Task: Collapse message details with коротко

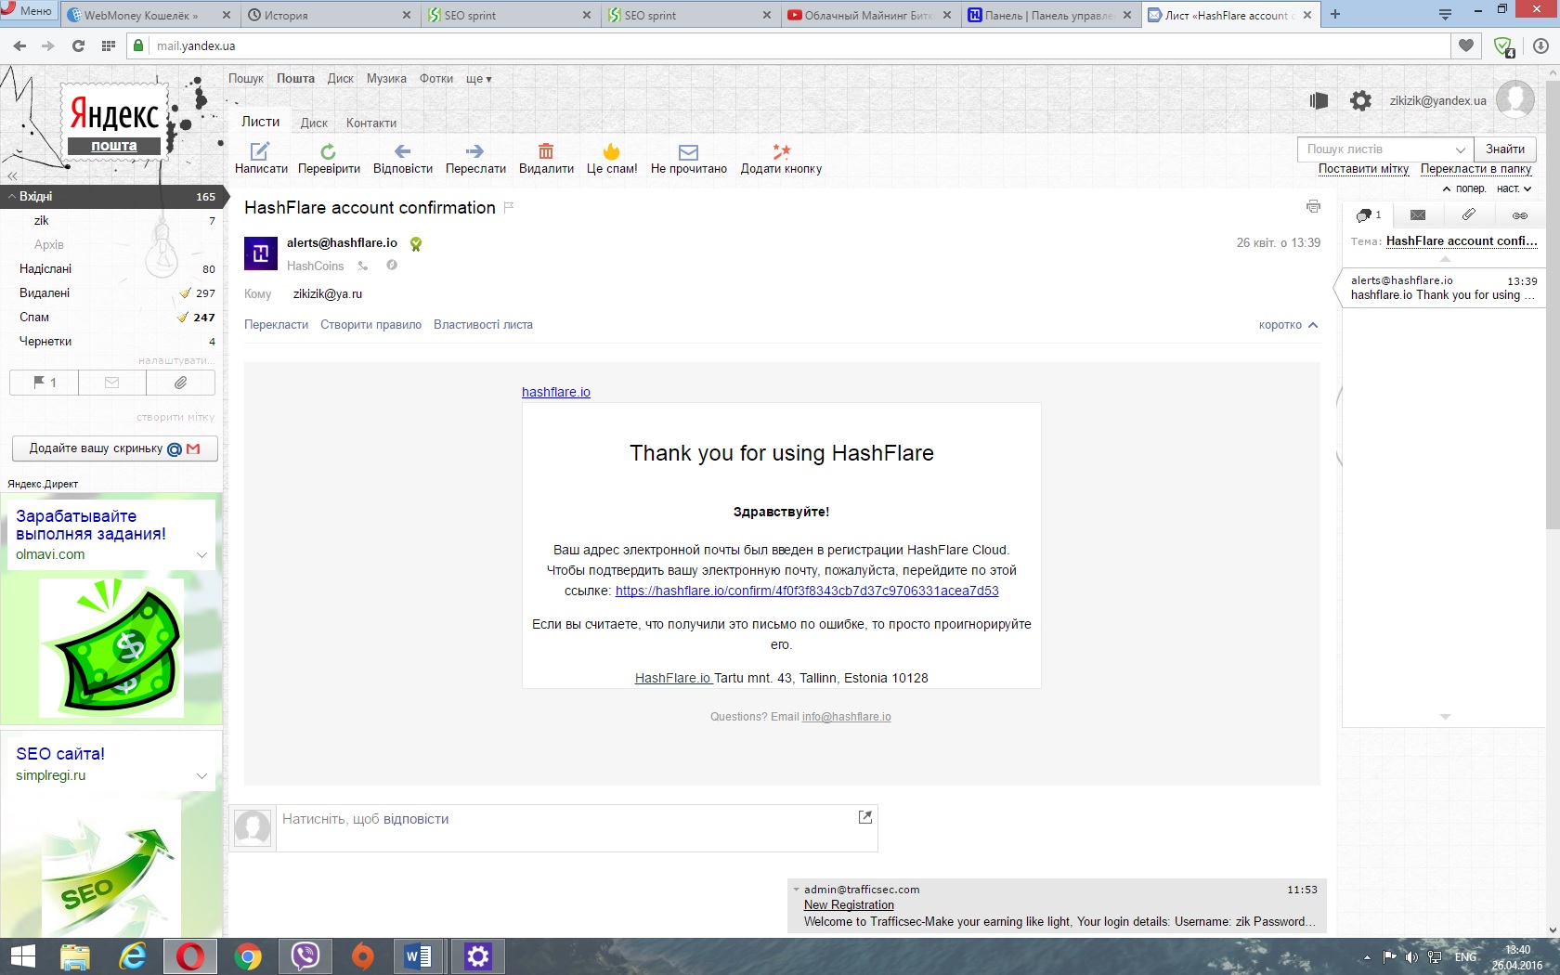Action: click(1288, 325)
